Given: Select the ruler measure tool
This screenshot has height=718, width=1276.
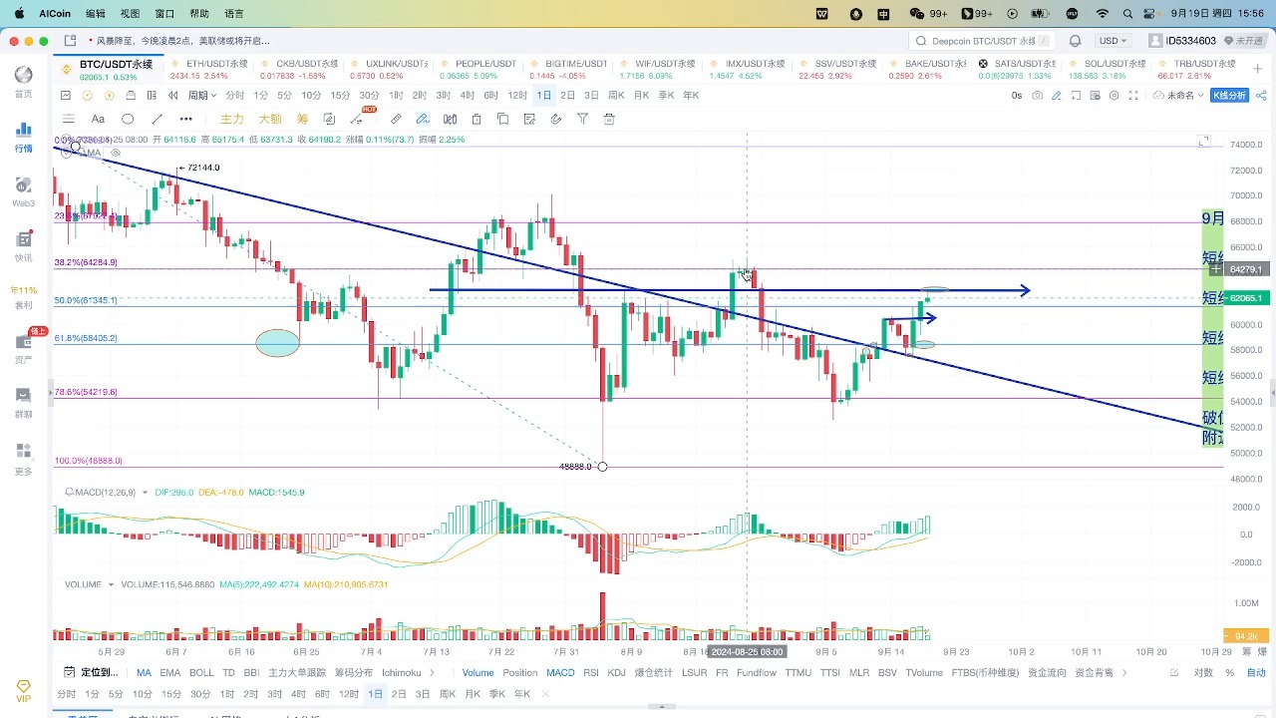Looking at the screenshot, I should [x=396, y=119].
